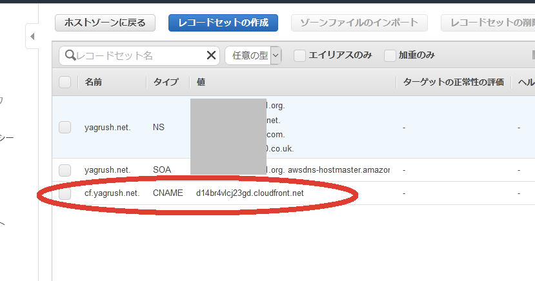
Task: Collapse the left navigation panel arrow
Action: coord(32,36)
